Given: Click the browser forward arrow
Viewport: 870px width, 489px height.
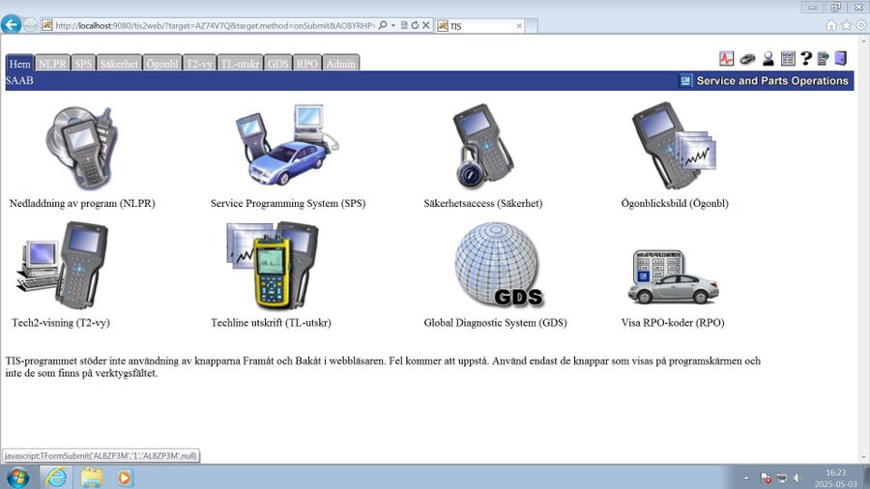Looking at the screenshot, I should point(31,25).
